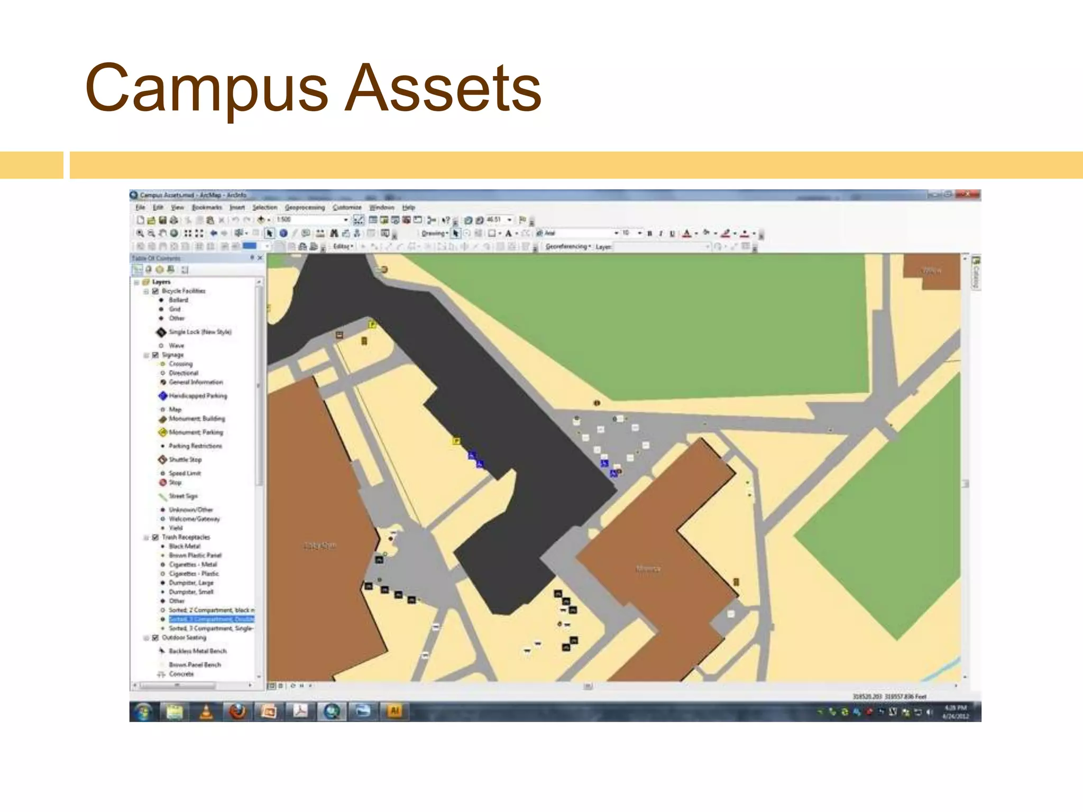Click the Open folder icon

click(x=151, y=220)
